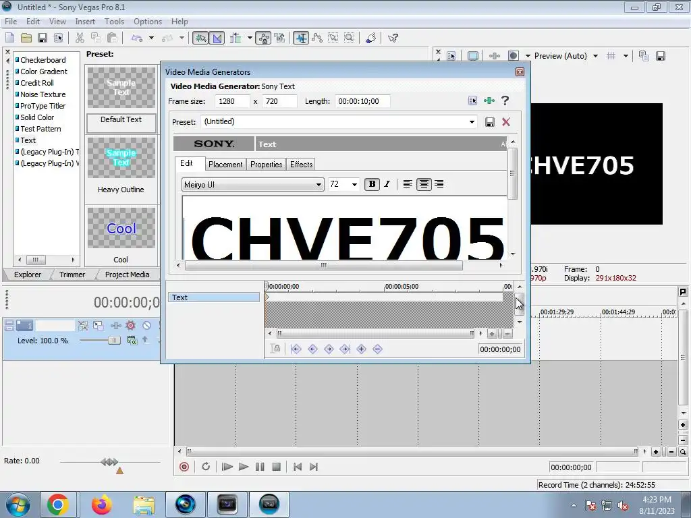Click the New project icon in toolbar
This screenshot has height=518, width=691.
(9, 38)
